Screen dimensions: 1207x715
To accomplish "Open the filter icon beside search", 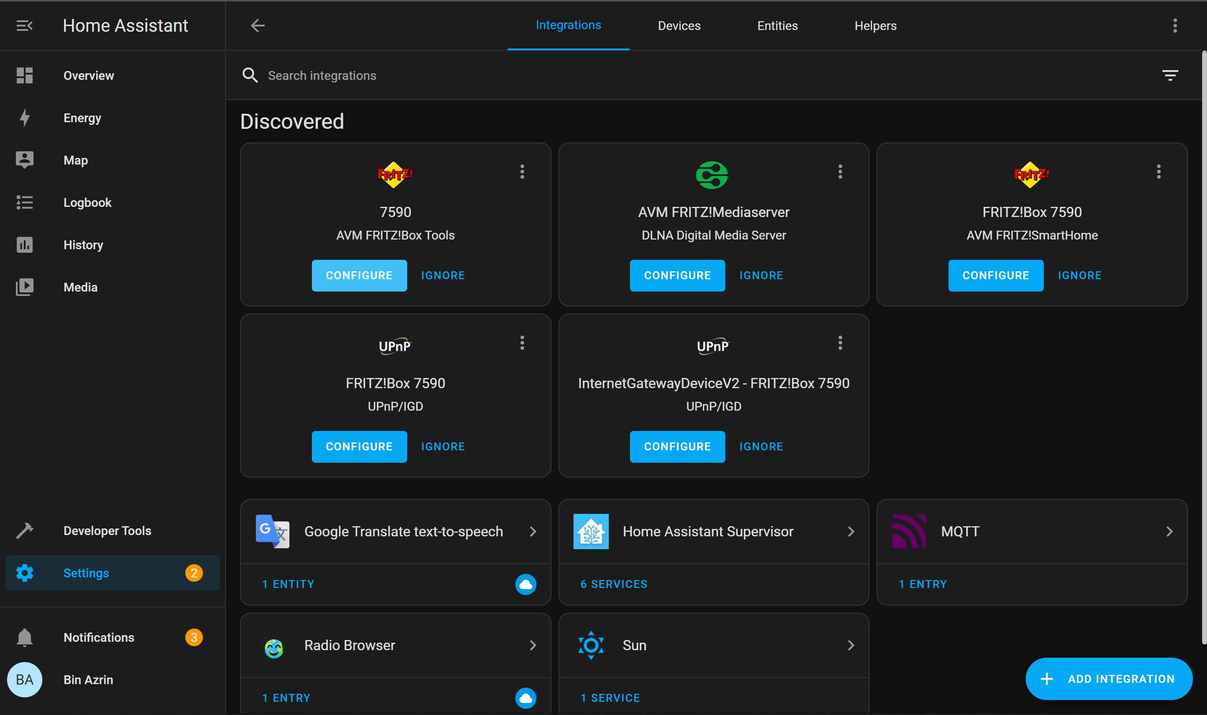I will point(1170,75).
